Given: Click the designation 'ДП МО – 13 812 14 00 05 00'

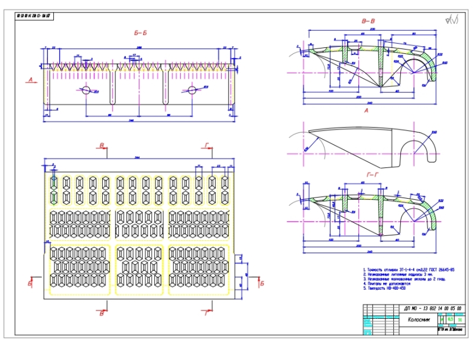Looking at the screenshot, I should tap(433, 309).
